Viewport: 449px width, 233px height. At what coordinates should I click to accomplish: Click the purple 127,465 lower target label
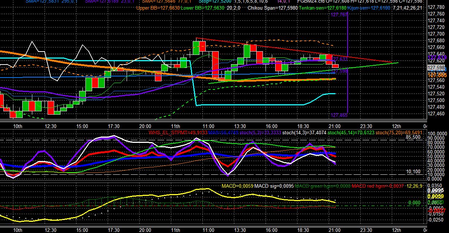click(x=339, y=115)
